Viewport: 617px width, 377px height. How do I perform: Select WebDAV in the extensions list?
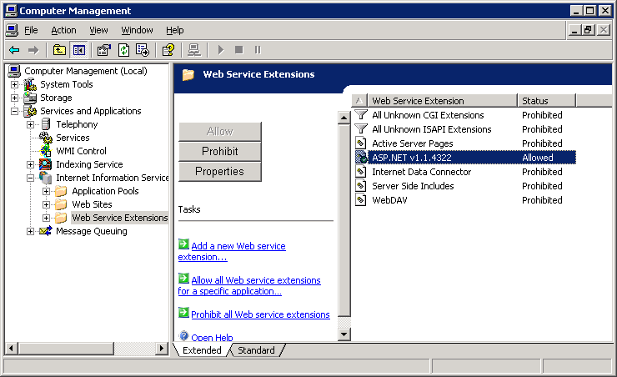pos(390,200)
